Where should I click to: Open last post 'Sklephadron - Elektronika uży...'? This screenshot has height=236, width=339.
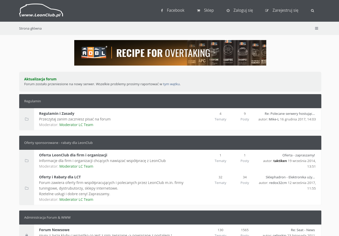(290, 177)
